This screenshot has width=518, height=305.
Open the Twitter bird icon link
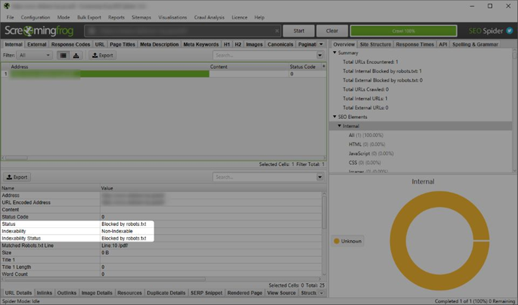pyautogui.click(x=509, y=31)
